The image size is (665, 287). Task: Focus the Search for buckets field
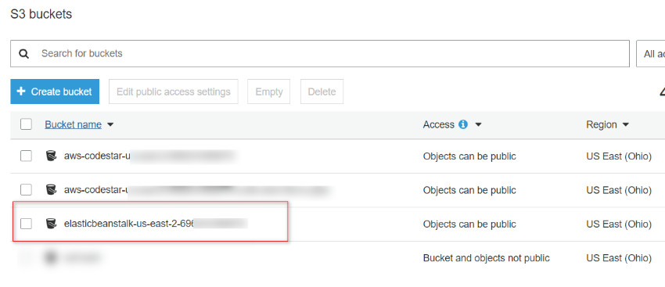(x=320, y=54)
